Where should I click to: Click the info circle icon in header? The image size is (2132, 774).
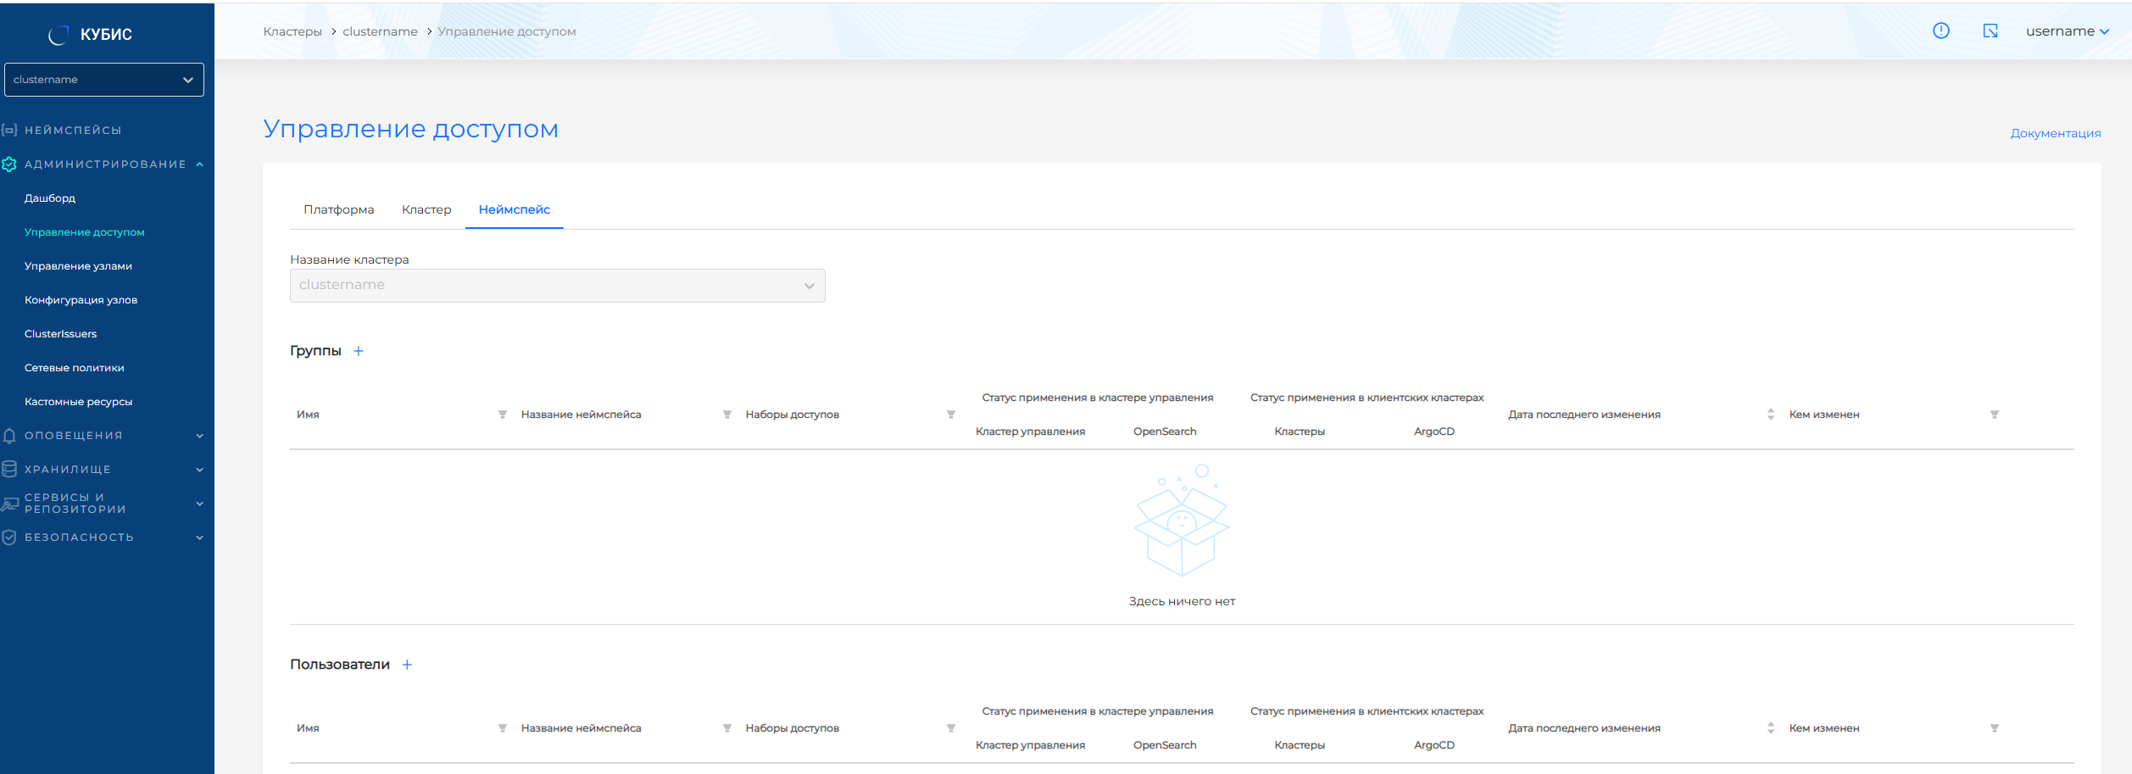point(1940,31)
